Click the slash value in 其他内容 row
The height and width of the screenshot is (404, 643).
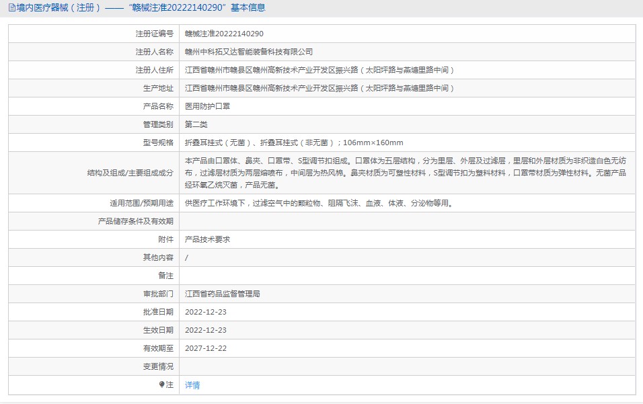[186, 257]
